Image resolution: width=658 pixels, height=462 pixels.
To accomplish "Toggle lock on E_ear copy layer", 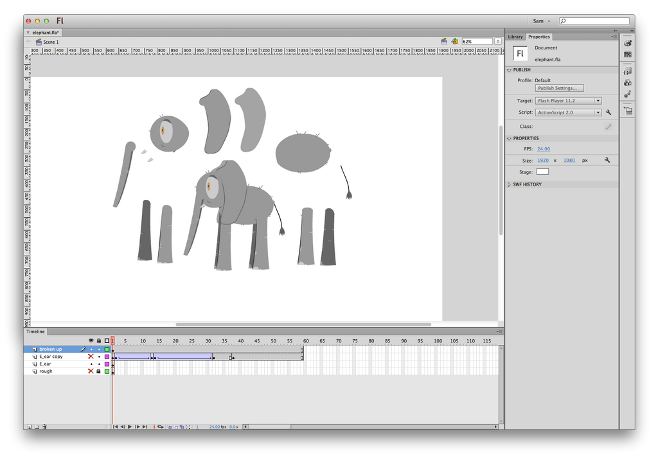I will 99,357.
